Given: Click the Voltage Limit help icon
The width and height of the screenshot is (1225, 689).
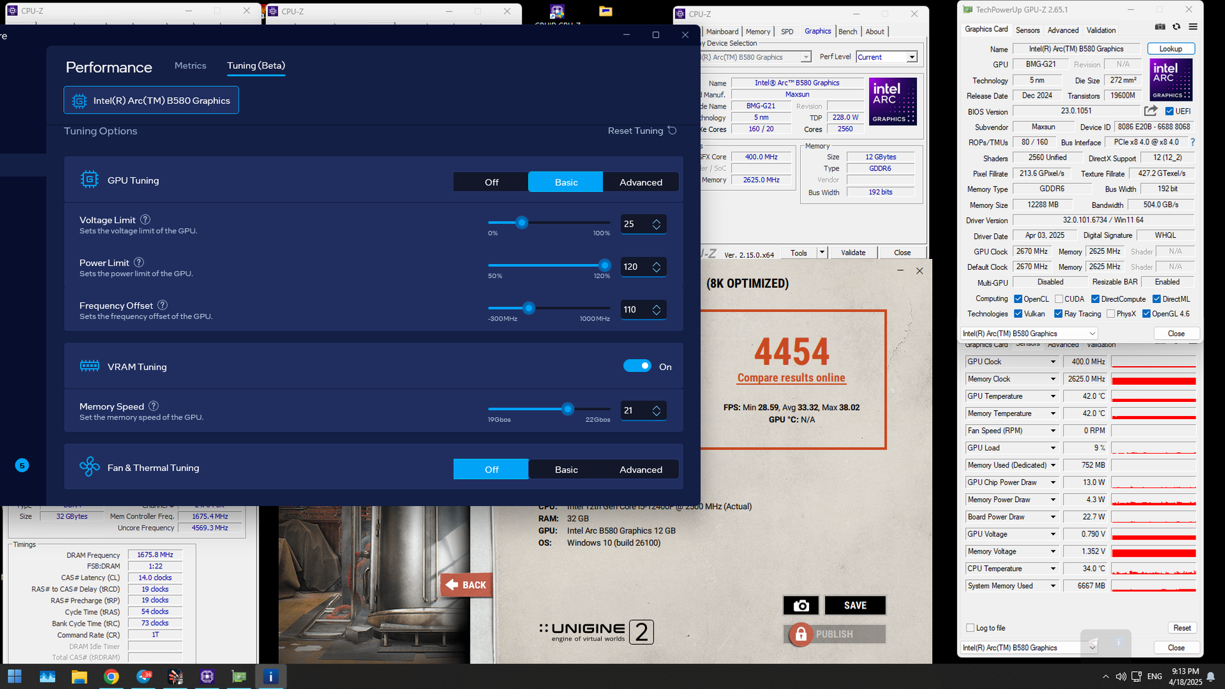Looking at the screenshot, I should point(145,219).
